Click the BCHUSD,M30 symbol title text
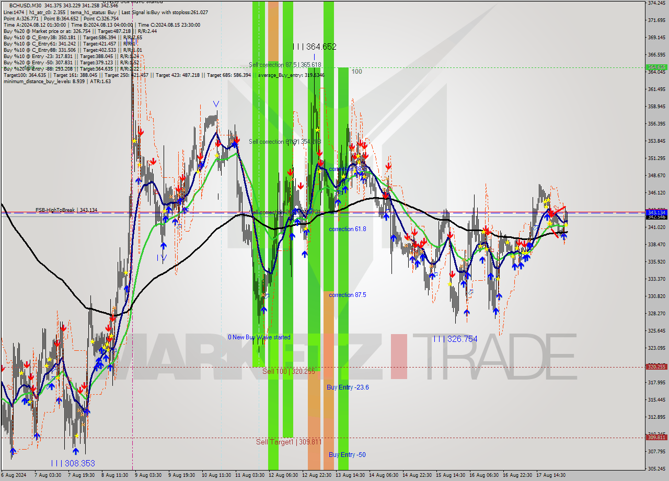This screenshot has width=669, height=481. click(x=24, y=6)
